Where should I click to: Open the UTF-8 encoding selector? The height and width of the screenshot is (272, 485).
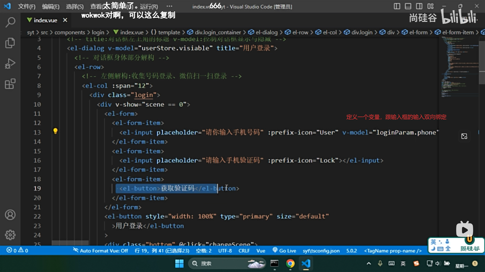[x=225, y=251]
